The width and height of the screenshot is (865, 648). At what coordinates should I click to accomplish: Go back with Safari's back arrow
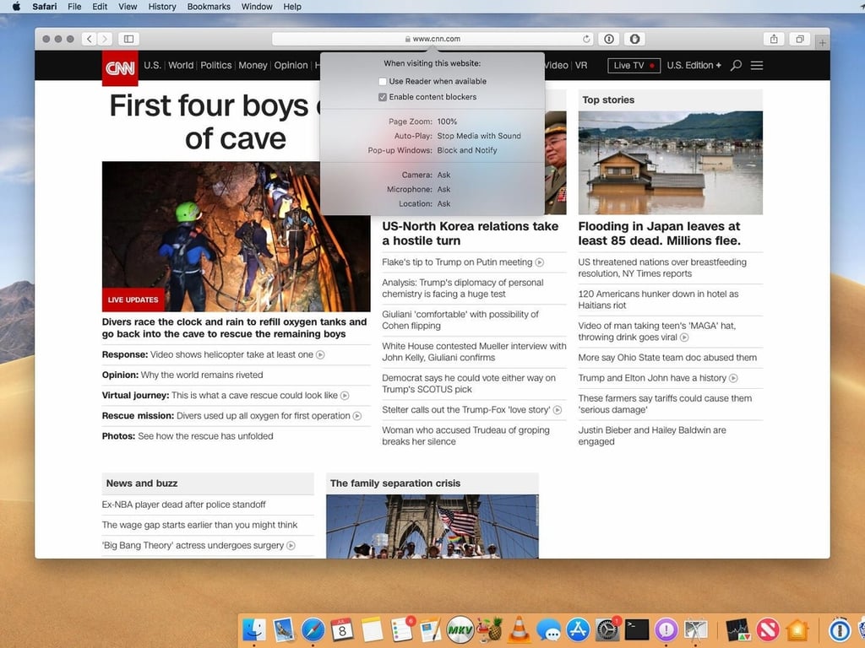click(90, 39)
